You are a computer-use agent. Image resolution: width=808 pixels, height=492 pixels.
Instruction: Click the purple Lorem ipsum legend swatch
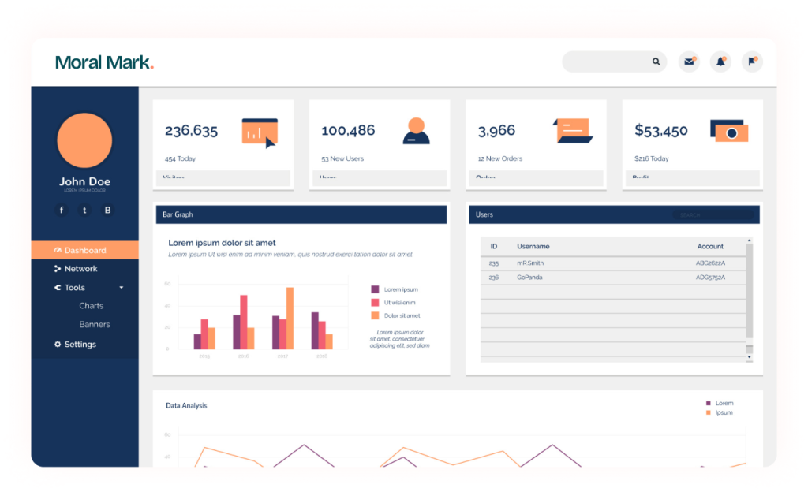point(375,289)
